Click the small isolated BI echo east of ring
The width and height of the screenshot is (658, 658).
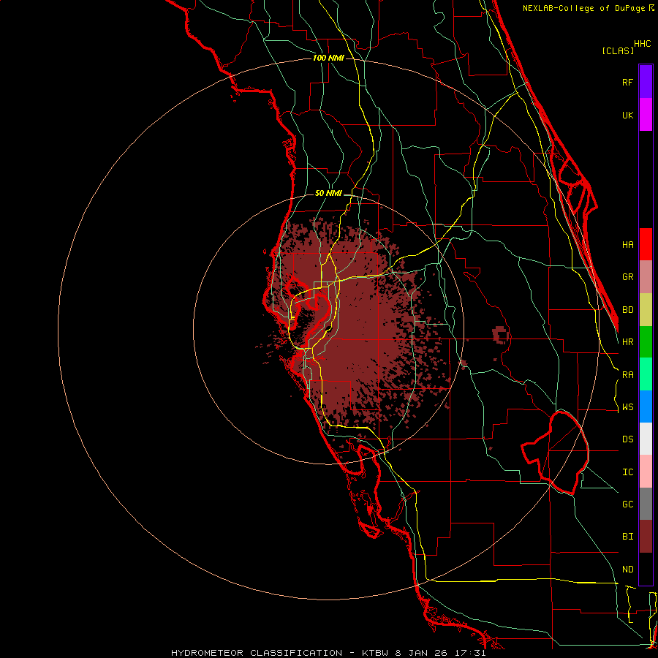501,335
